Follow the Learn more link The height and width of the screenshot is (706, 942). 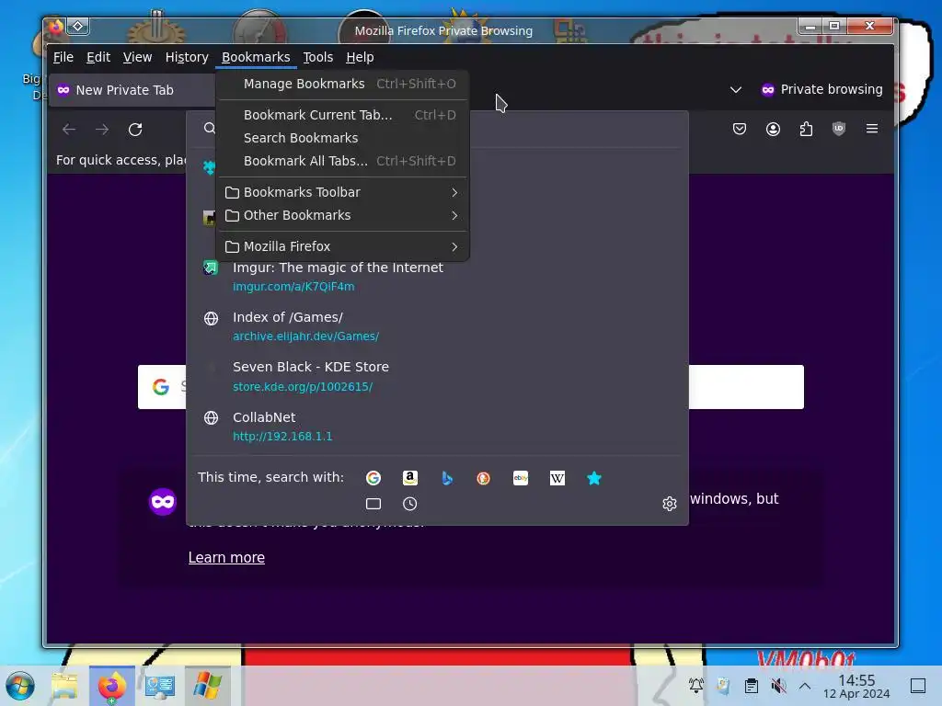(x=226, y=557)
